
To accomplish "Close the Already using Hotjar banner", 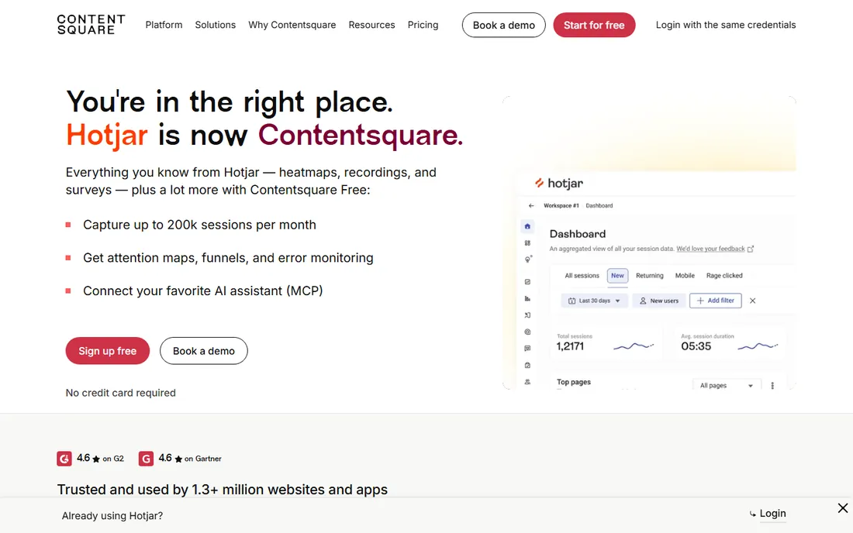I will [x=843, y=508].
